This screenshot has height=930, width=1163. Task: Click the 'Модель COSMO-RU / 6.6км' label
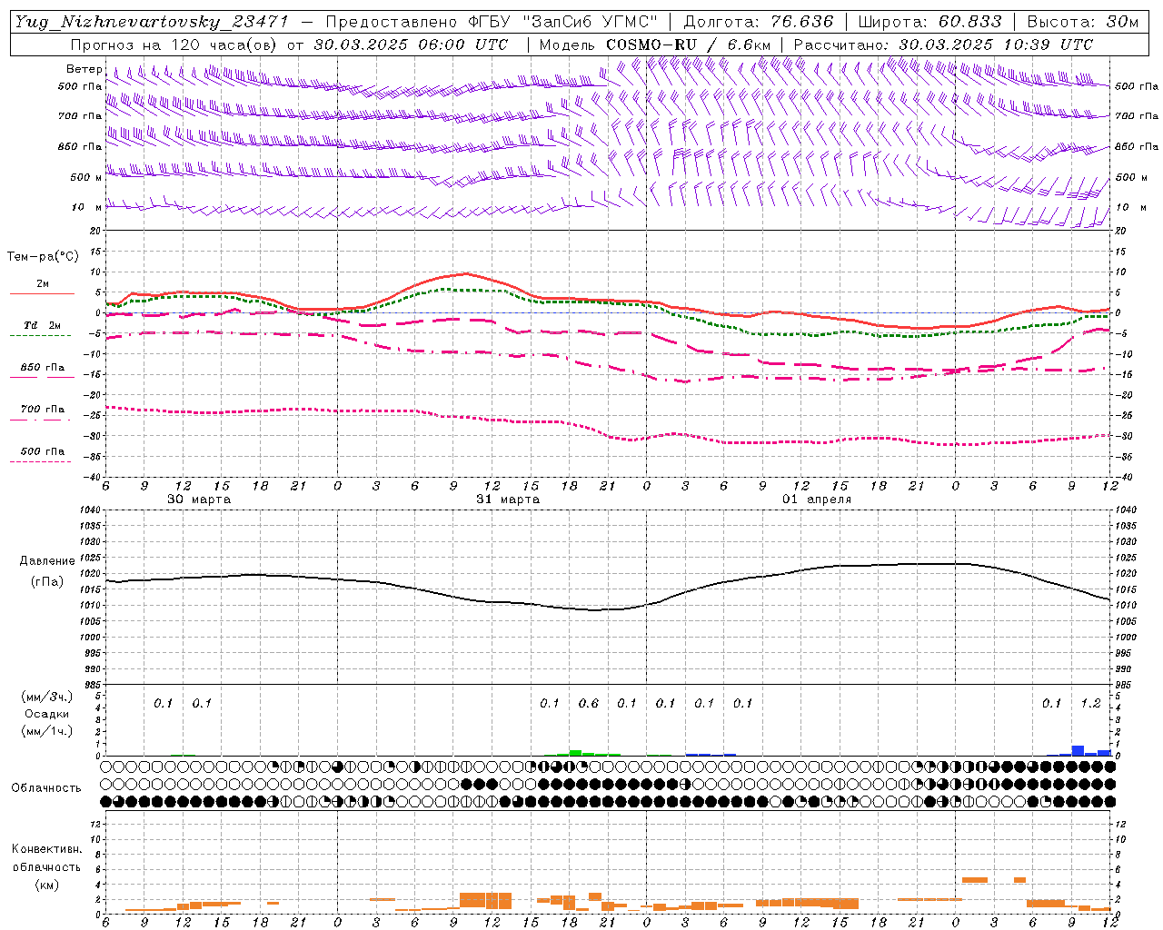point(655,45)
